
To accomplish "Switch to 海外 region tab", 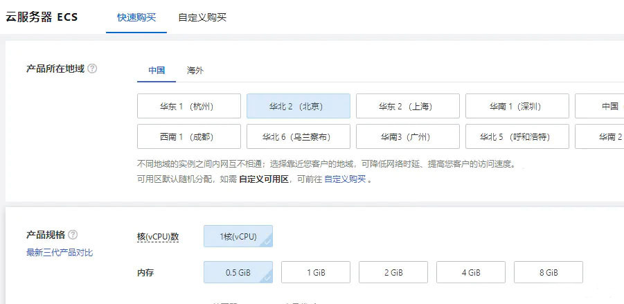I will tap(195, 70).
